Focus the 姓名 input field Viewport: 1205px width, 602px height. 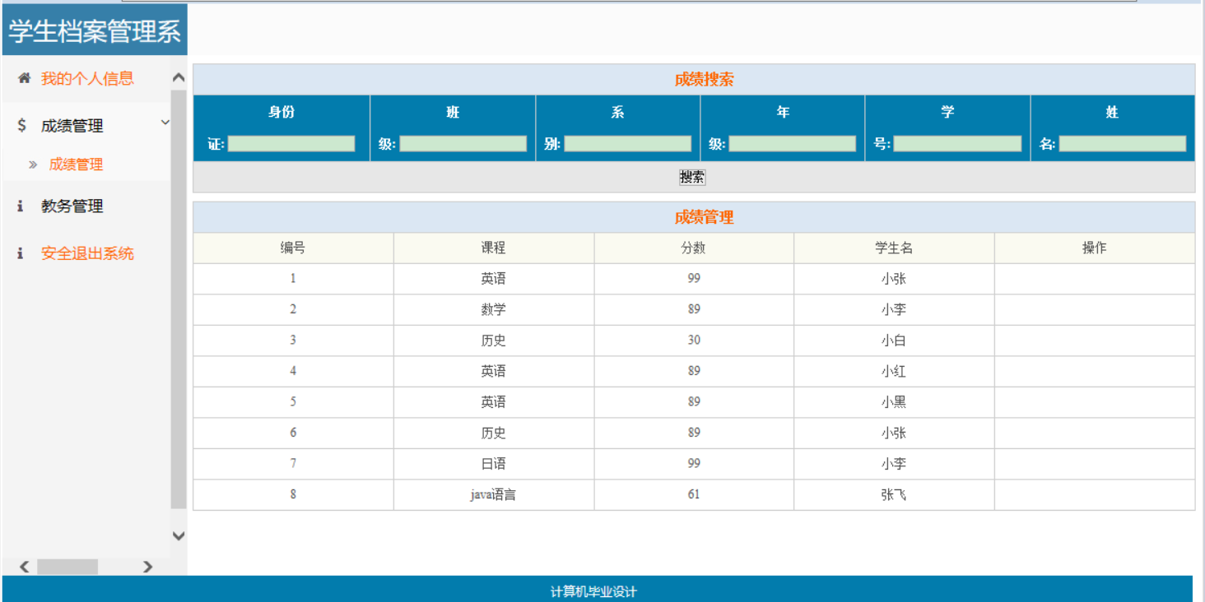1123,144
